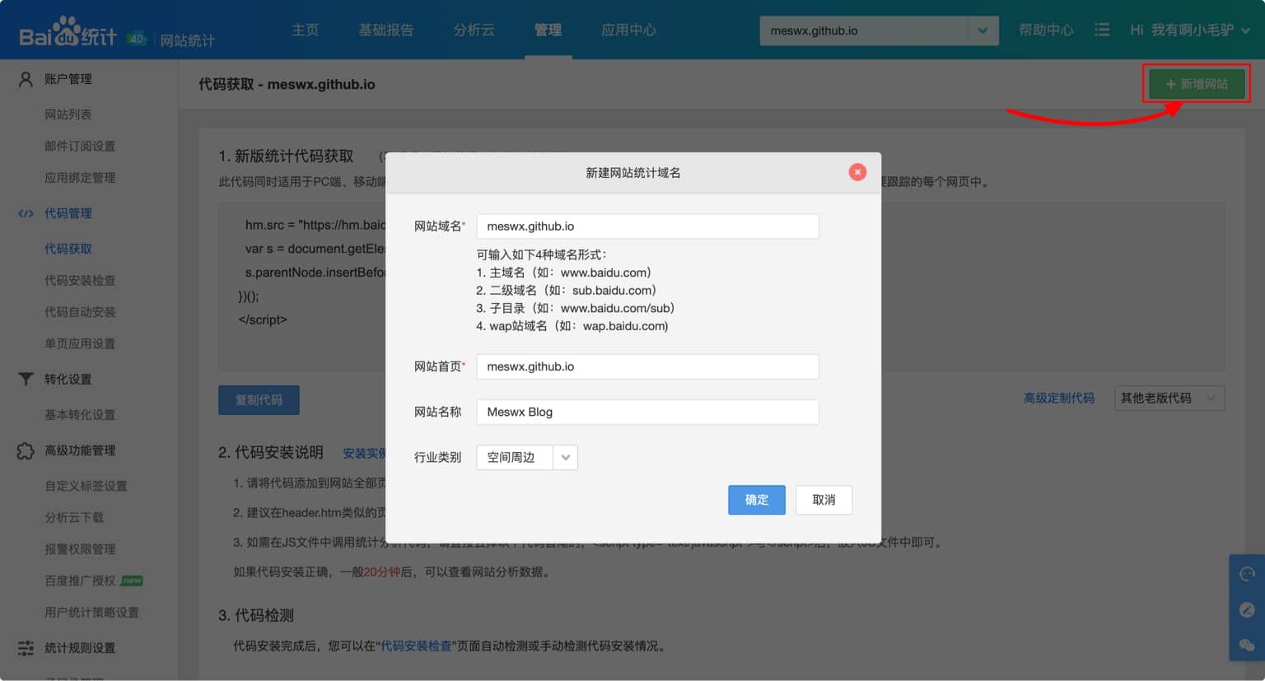Open the other legacy code dropdown

pos(1169,398)
